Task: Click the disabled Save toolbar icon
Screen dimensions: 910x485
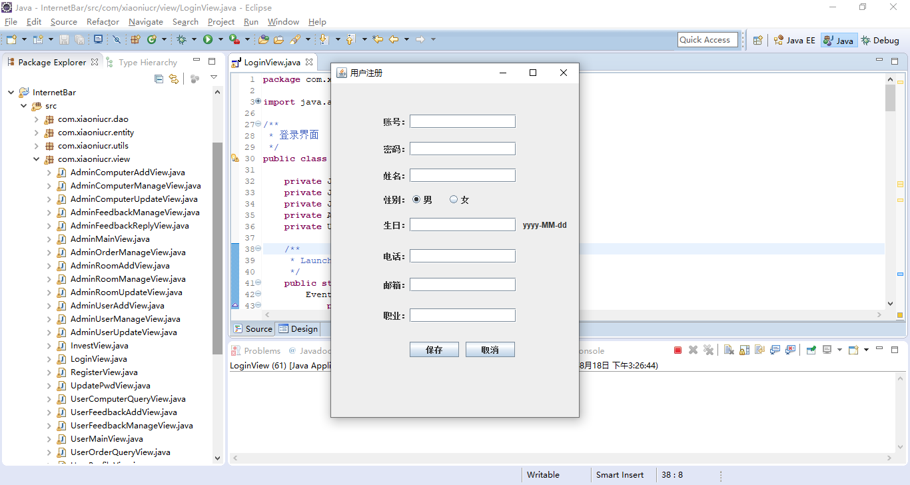Action: [x=65, y=40]
